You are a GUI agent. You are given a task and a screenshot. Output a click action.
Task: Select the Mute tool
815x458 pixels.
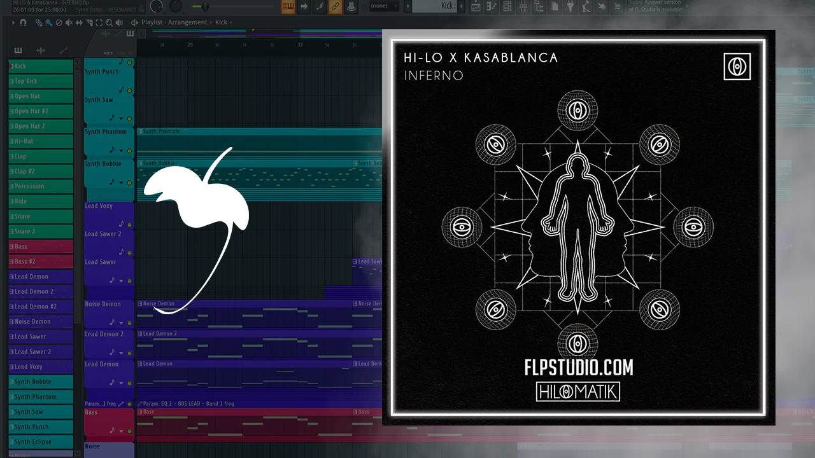point(69,22)
